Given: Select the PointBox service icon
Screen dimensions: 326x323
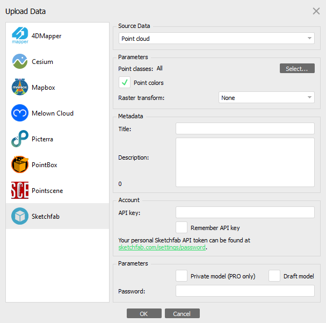Looking at the screenshot, I should (20, 164).
